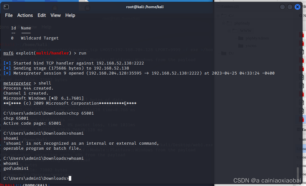The height and width of the screenshot is (186, 306).
Task: Collapse the C:/ tree node in background window
Action: [218, 16]
